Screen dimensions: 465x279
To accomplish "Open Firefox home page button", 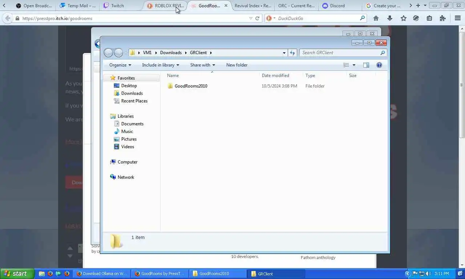I will [x=376, y=18].
